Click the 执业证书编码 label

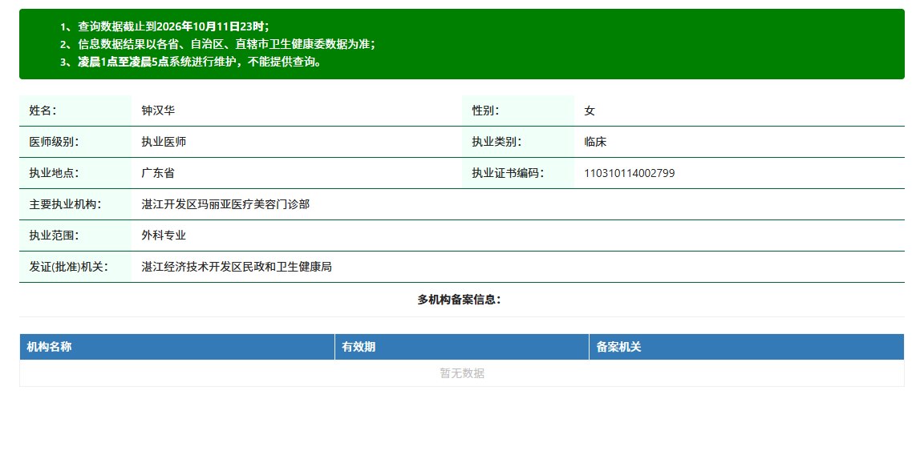(508, 173)
